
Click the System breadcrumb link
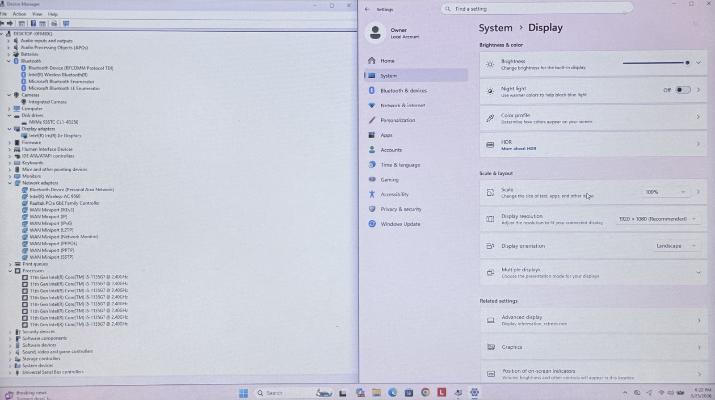tap(496, 28)
